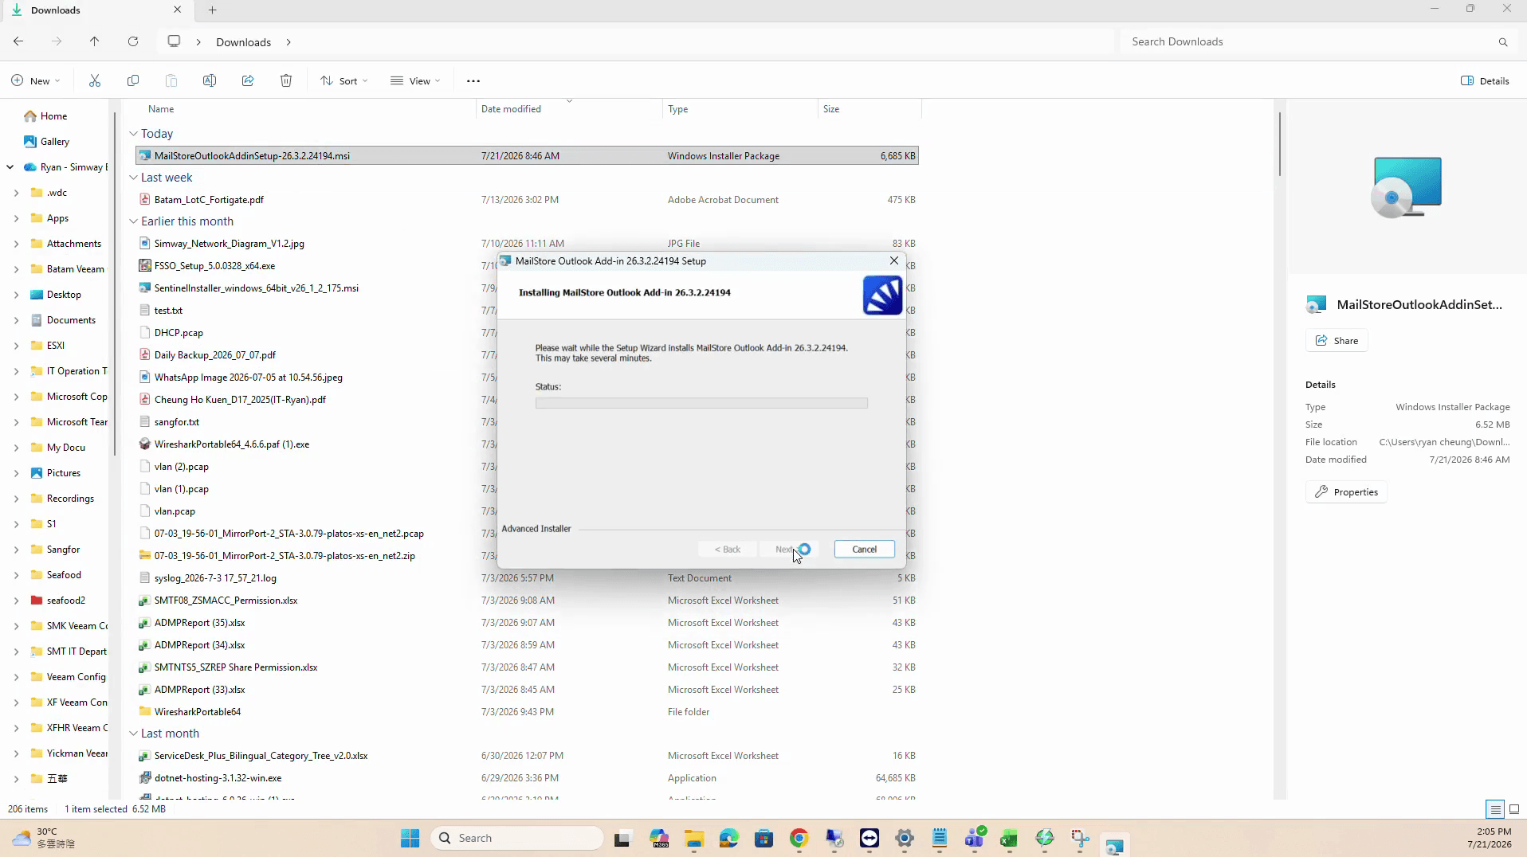Open Task View from the taskbar
This screenshot has height=857, width=1527.
622,838
